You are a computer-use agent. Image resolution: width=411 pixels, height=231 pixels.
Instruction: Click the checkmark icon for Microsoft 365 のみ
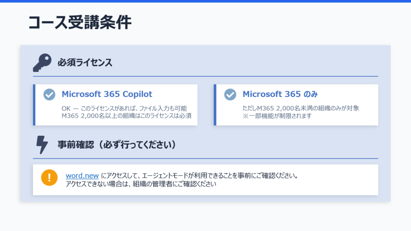point(230,94)
